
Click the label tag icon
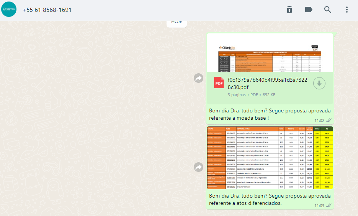[x=309, y=10]
